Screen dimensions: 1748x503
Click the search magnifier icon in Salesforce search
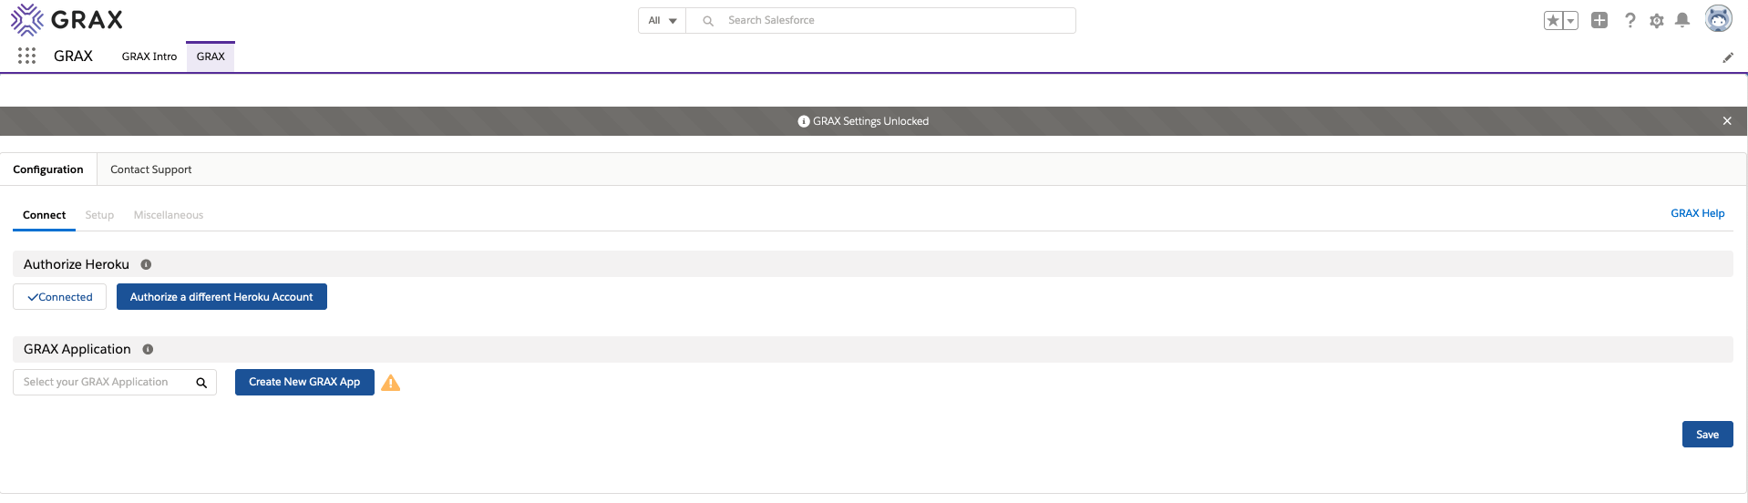(x=708, y=21)
